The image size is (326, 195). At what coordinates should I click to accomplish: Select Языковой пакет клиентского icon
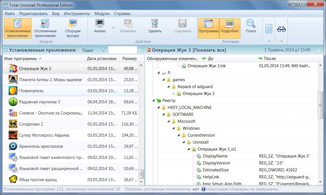(13, 157)
